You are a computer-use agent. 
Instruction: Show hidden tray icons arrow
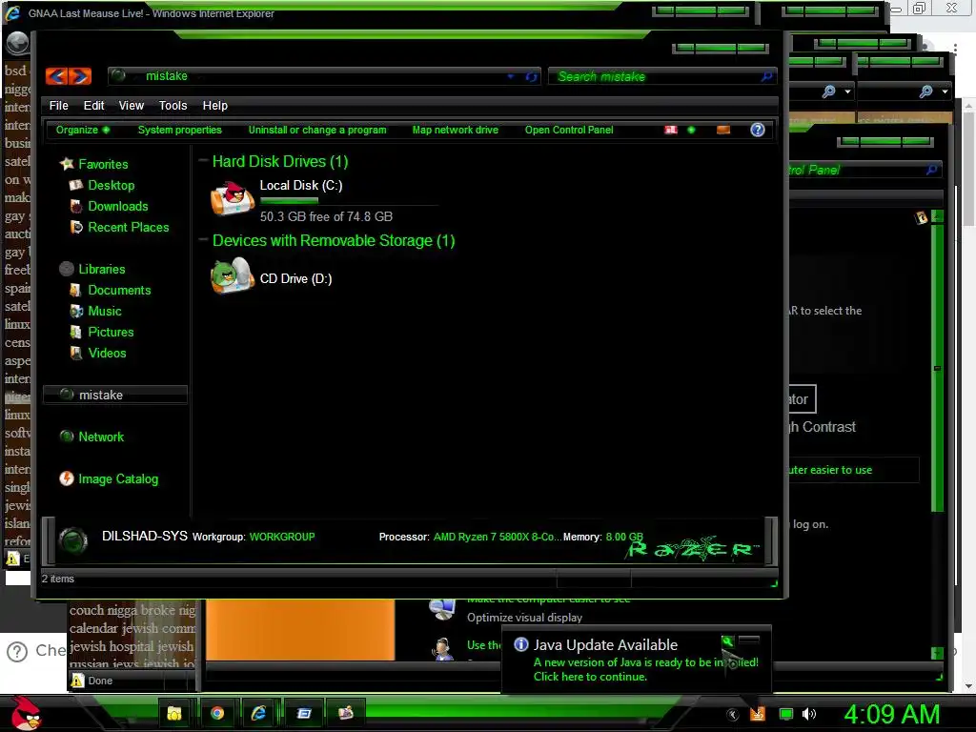click(733, 715)
